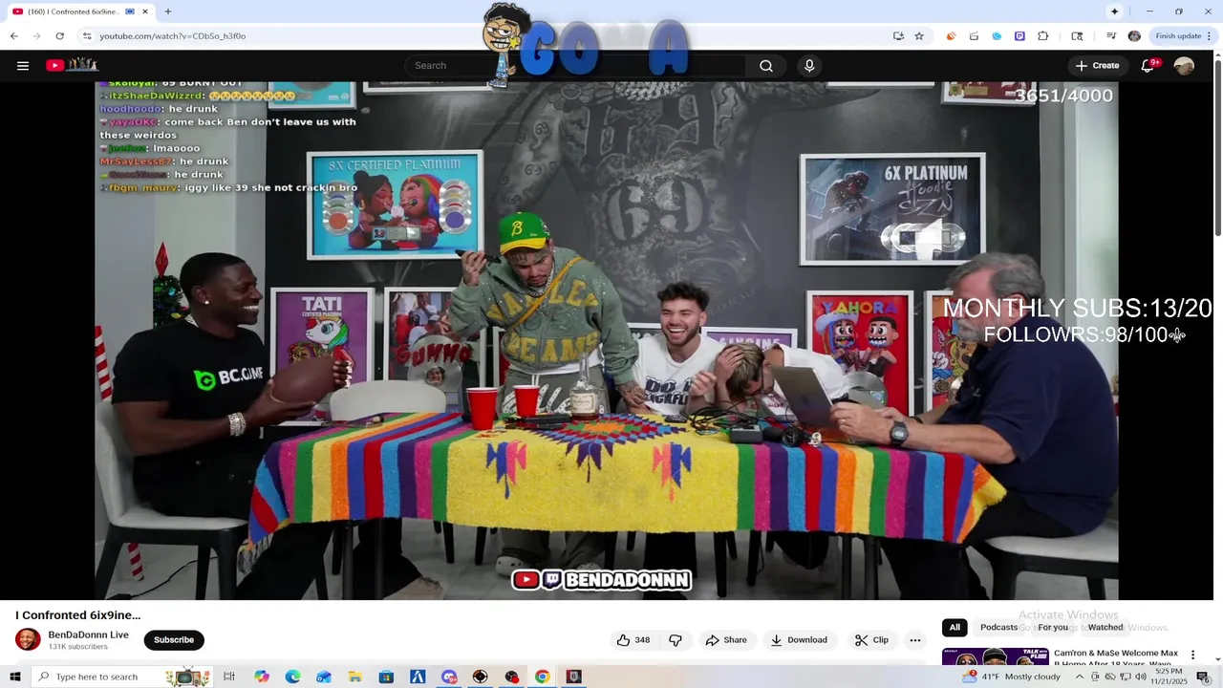Open File Explorer from the taskbar

[x=354, y=677]
